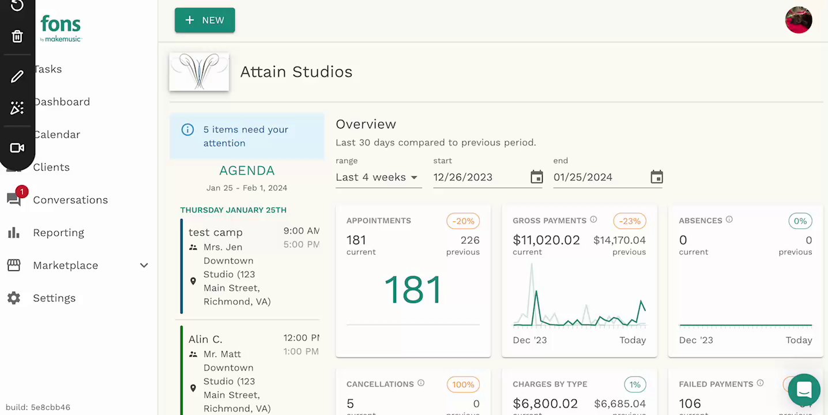Image resolution: width=828 pixels, height=415 pixels.
Task: Click Gross Payments info icon
Action: pyautogui.click(x=593, y=220)
